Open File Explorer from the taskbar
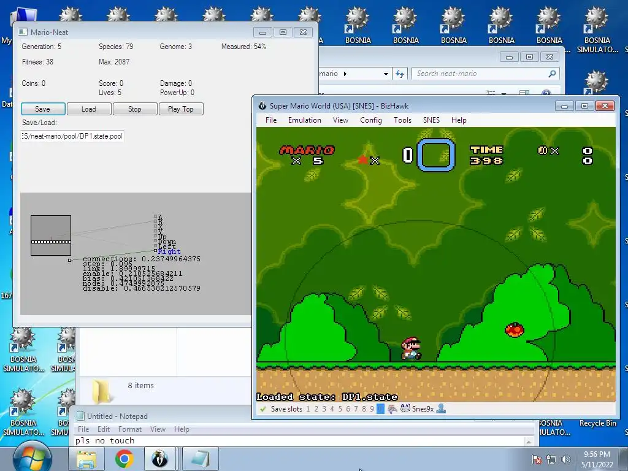 86,459
